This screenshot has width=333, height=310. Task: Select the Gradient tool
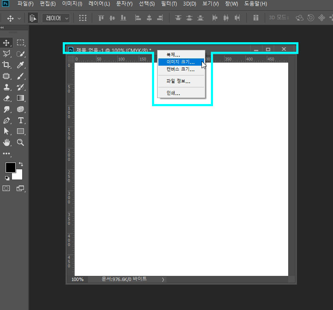click(20, 98)
